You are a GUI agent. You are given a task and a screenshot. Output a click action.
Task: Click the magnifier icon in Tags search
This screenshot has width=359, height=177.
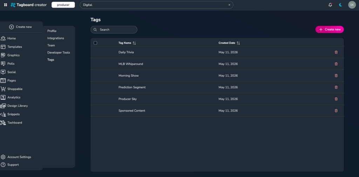(x=95, y=30)
